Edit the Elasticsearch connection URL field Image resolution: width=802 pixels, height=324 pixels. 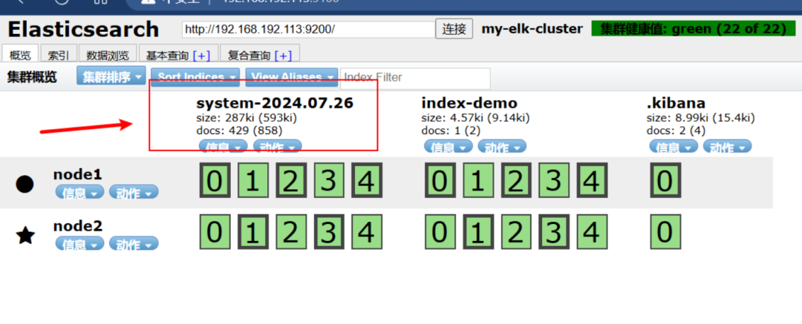click(x=308, y=29)
